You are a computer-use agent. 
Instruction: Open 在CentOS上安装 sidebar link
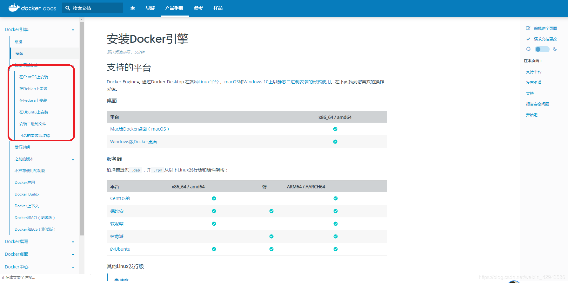pos(34,77)
